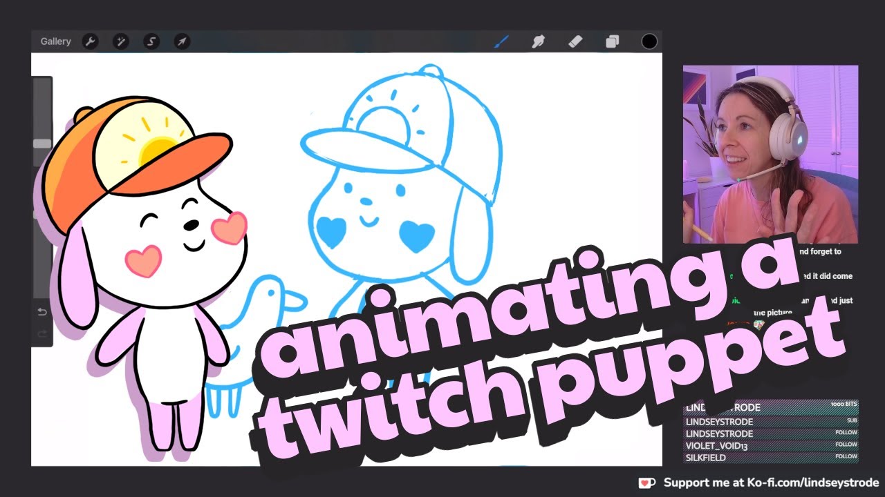Viewport: 885px width, 497px height.
Task: Tap the Undo arrow in sidebar
Action: tap(42, 312)
